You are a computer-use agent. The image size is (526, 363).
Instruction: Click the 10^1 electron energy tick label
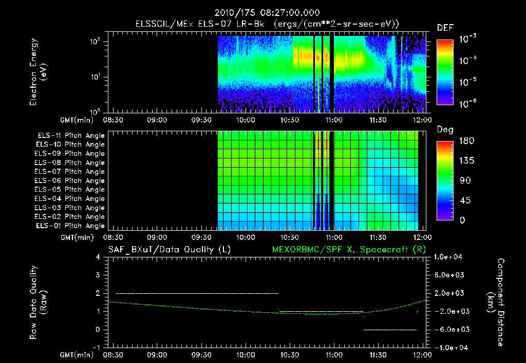pyautogui.click(x=95, y=77)
